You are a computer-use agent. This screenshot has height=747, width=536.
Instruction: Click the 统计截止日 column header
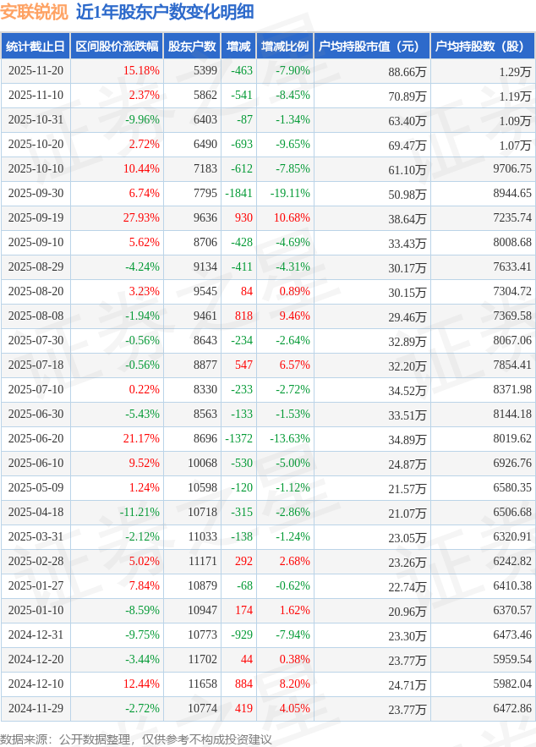click(x=36, y=47)
